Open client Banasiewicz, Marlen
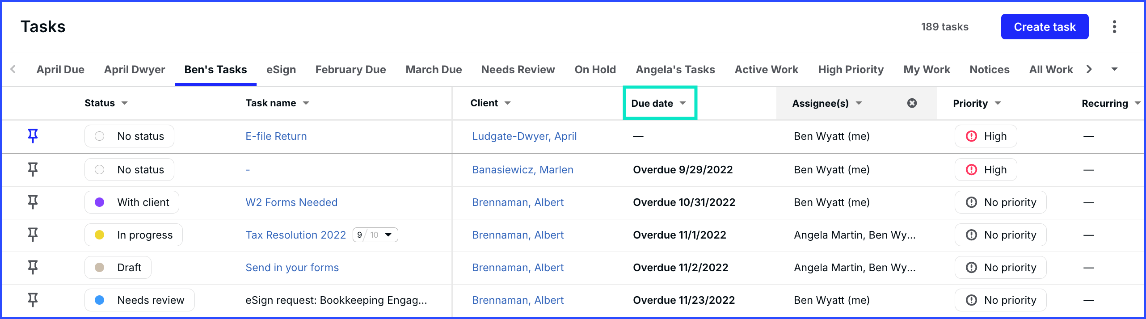This screenshot has height=319, width=1146. coord(522,169)
